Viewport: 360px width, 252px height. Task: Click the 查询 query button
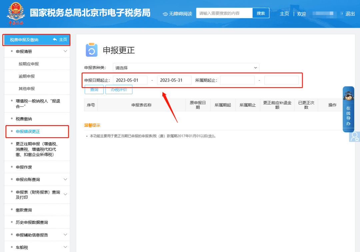tap(94, 89)
